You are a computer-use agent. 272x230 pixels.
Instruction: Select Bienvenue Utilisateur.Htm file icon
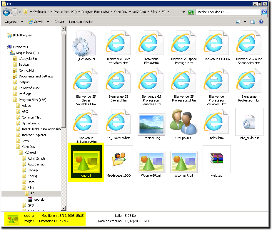86,122
